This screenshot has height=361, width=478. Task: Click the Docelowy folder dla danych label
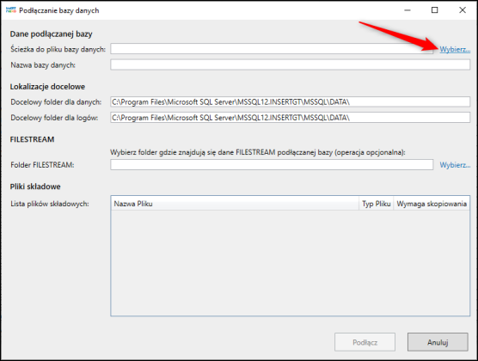56,101
